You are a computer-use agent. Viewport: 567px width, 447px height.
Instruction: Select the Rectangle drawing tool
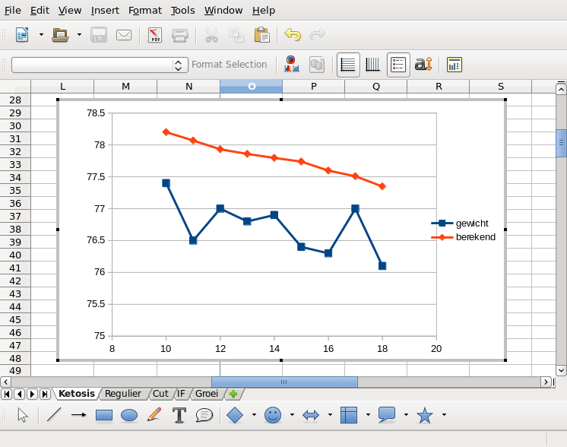pyautogui.click(x=104, y=415)
